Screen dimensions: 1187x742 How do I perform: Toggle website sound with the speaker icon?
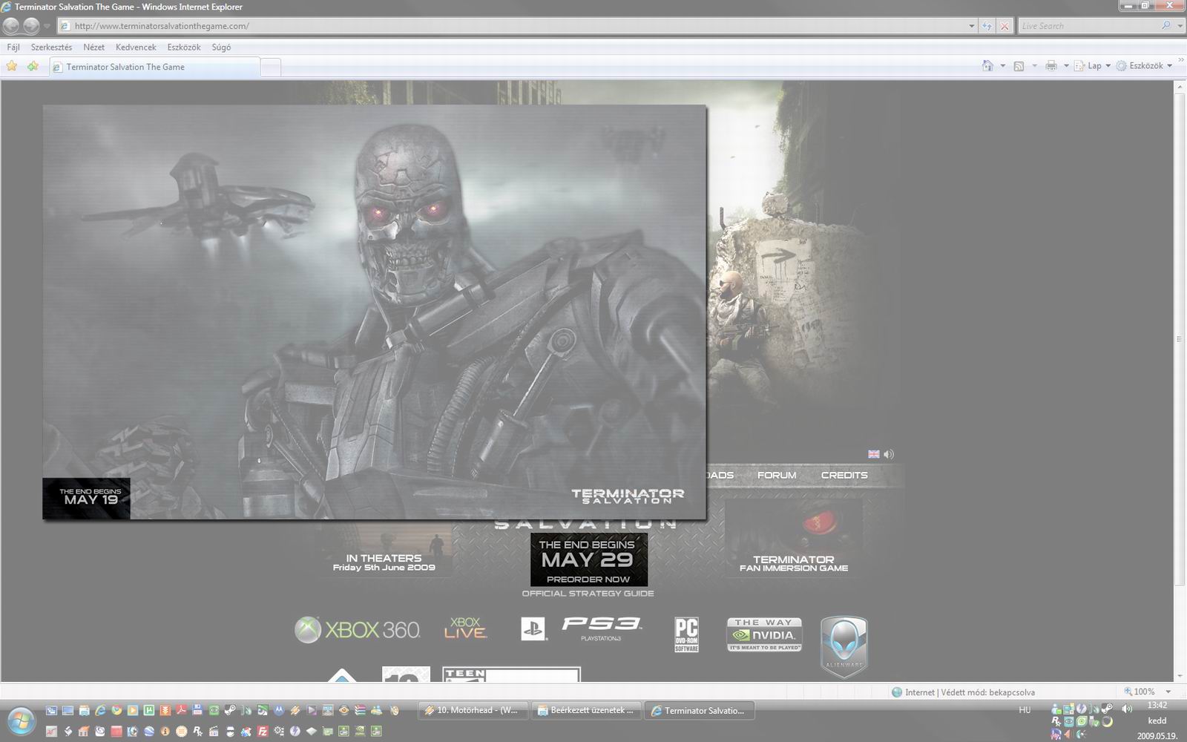889,454
